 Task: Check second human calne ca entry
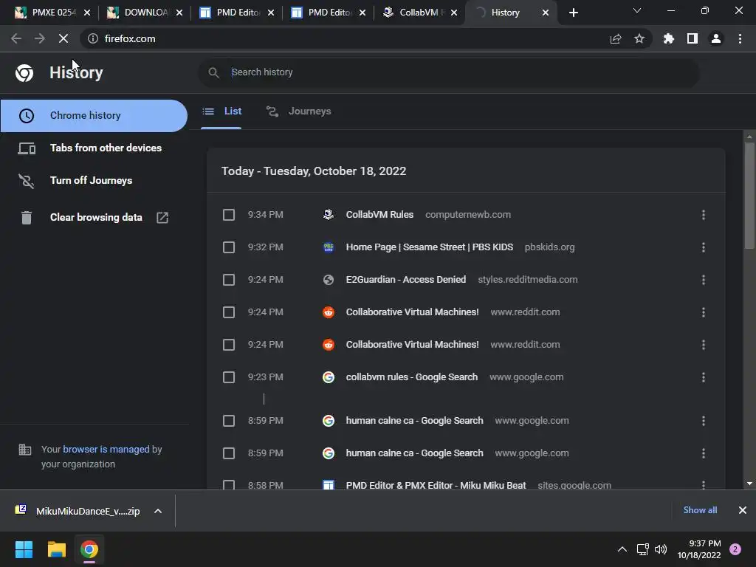click(x=229, y=453)
